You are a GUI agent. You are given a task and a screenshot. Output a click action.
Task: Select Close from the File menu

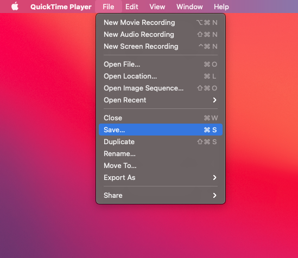(x=161, y=118)
